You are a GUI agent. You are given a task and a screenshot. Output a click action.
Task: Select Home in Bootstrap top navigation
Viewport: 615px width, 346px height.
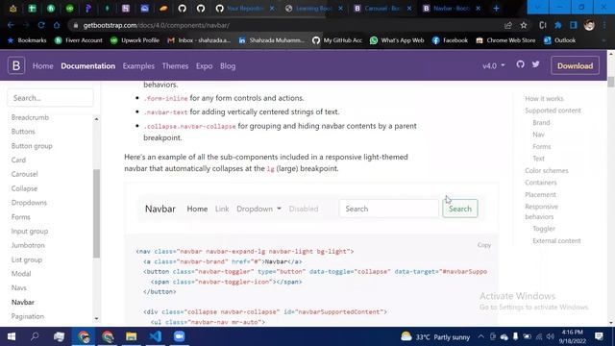(42, 66)
